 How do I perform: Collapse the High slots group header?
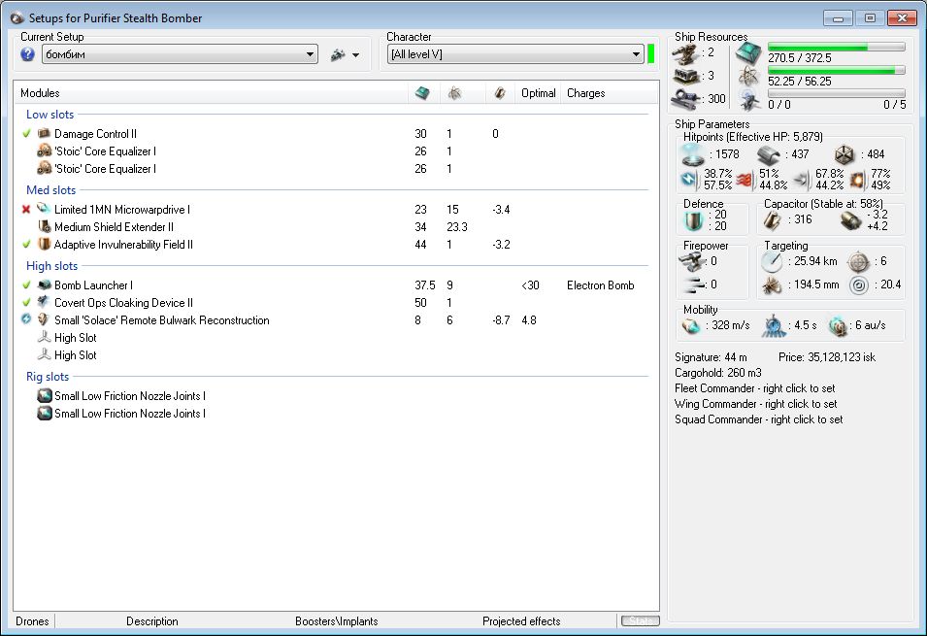51,266
